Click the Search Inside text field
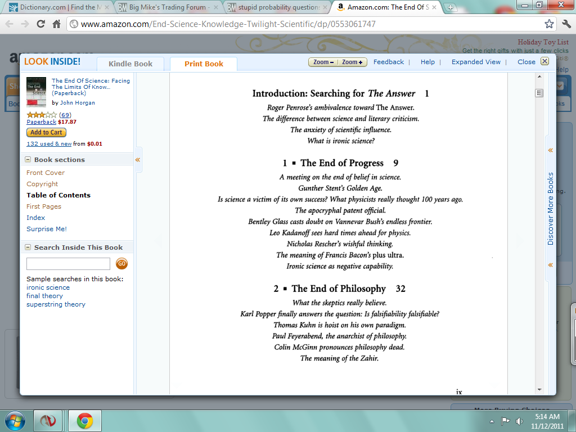 (68, 264)
